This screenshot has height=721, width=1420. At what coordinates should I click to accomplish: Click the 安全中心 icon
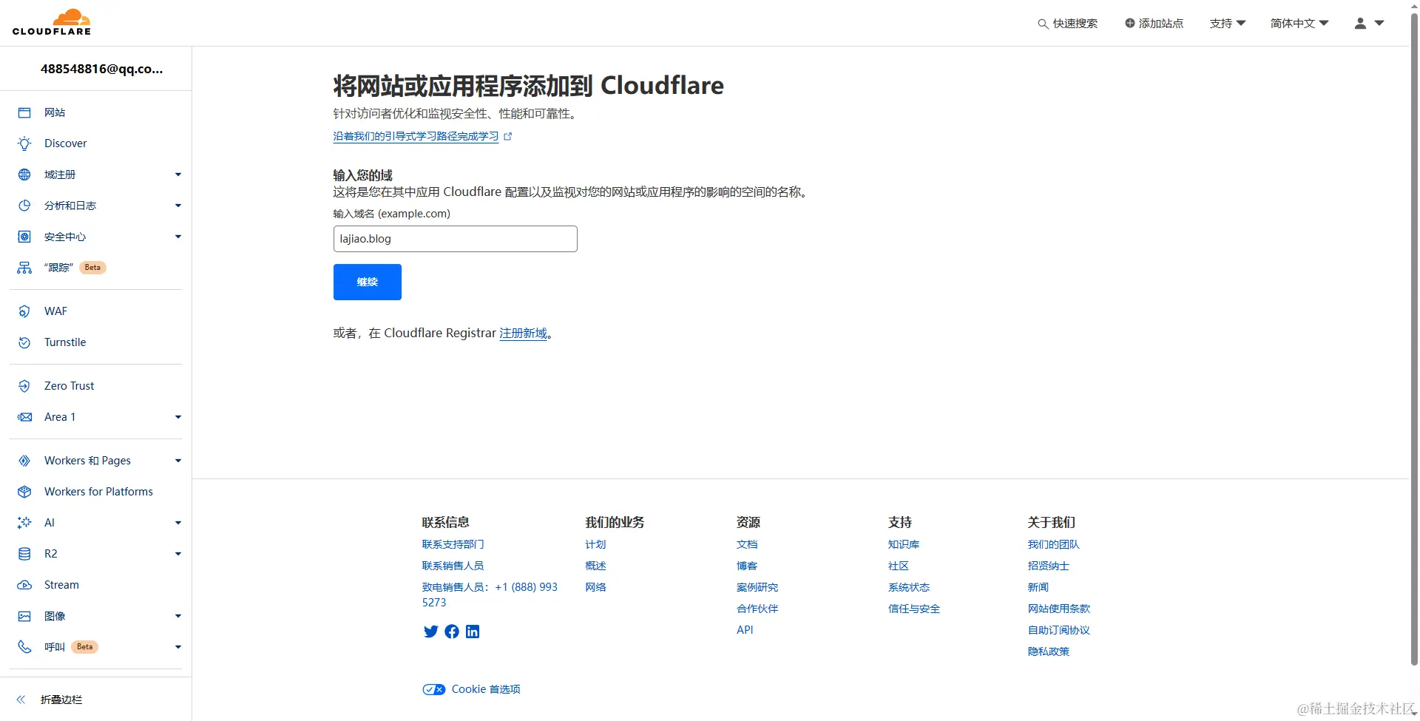click(x=24, y=237)
